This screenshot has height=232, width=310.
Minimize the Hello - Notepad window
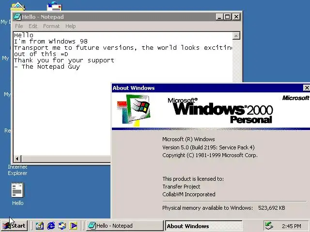[x=219, y=17]
